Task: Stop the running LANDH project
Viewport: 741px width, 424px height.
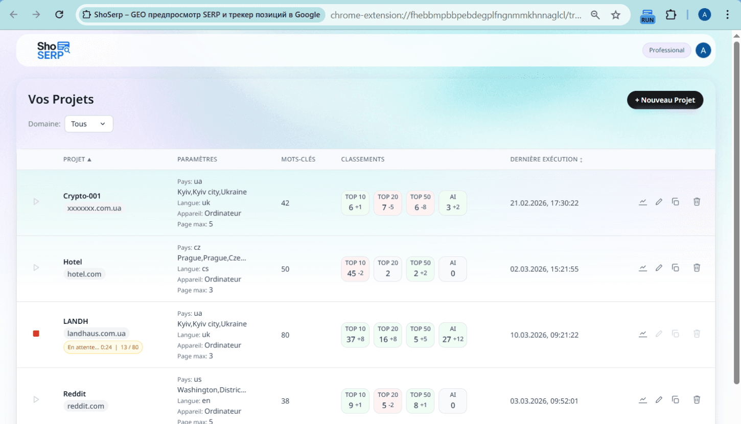Action: [36, 334]
